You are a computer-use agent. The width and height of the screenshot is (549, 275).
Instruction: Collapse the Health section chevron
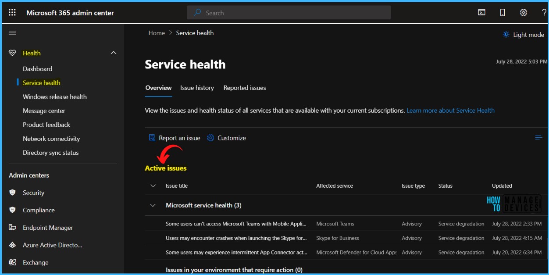pyautogui.click(x=114, y=53)
